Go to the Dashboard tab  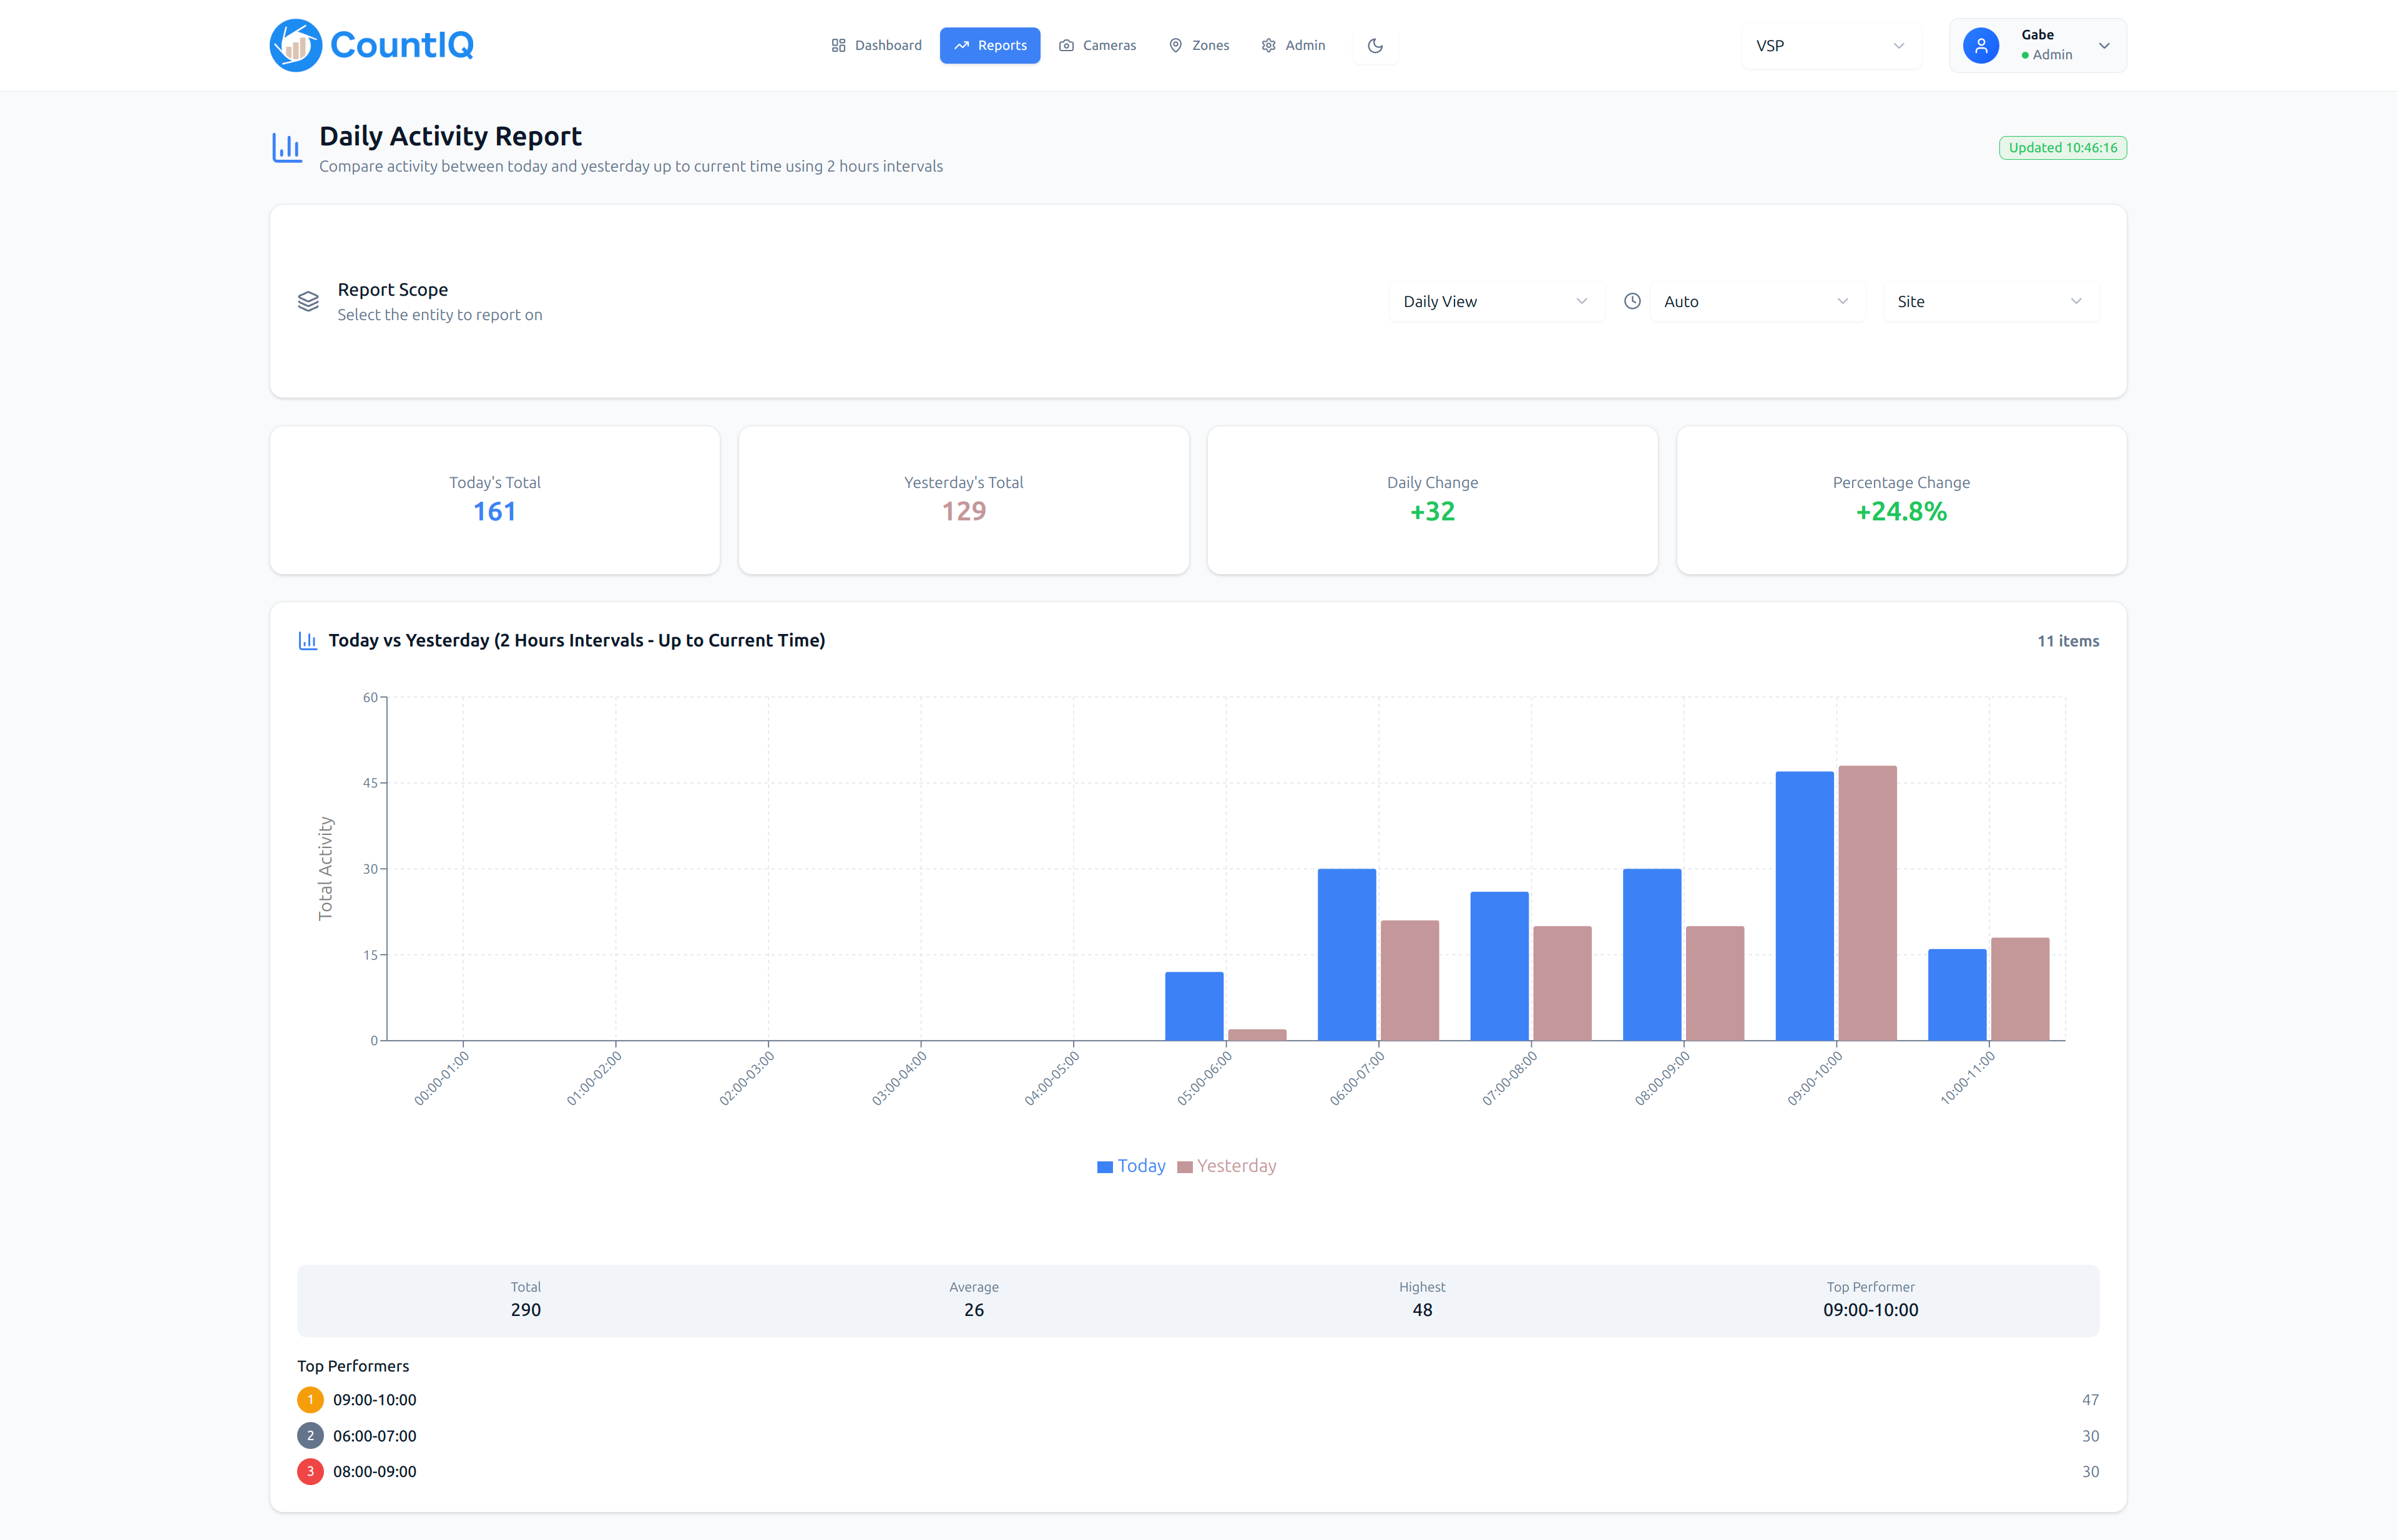pos(876,45)
